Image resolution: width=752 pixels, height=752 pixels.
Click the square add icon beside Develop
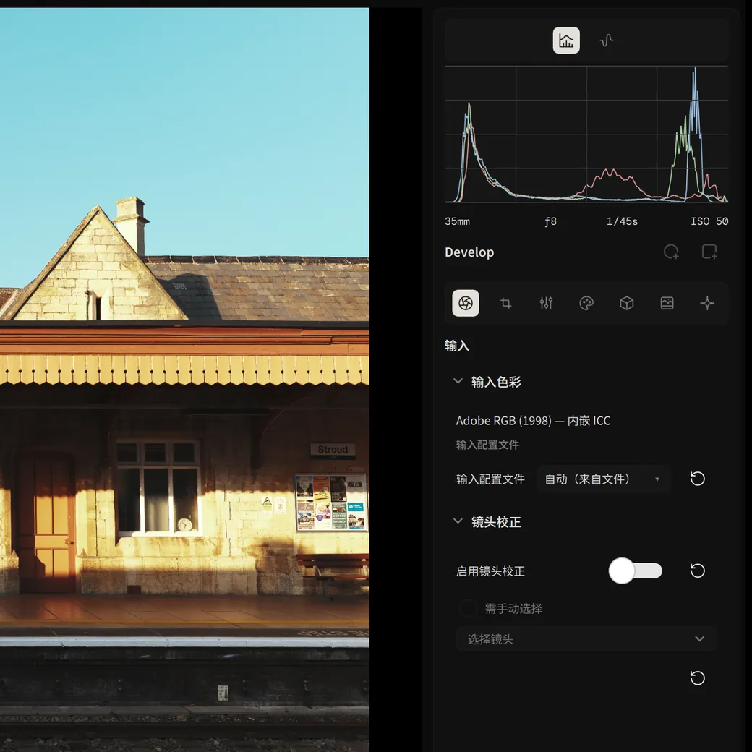[709, 252]
